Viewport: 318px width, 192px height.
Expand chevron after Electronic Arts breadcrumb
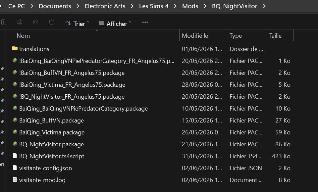coord(132,6)
